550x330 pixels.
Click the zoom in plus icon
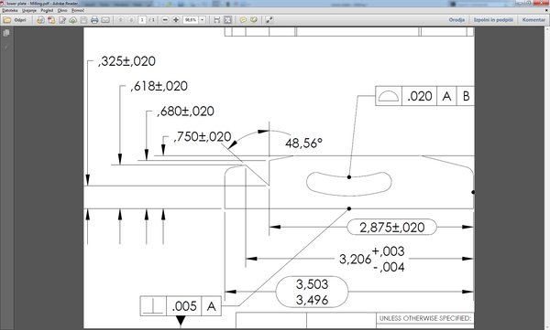click(176, 20)
